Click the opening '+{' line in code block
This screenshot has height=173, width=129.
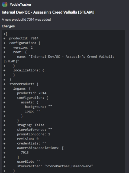tap(5, 34)
